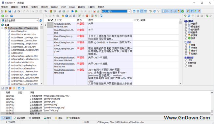This screenshot has width=214, height=124.
Task: Click the funnel filter icon in main toolbar
Action: click(x=150, y=11)
